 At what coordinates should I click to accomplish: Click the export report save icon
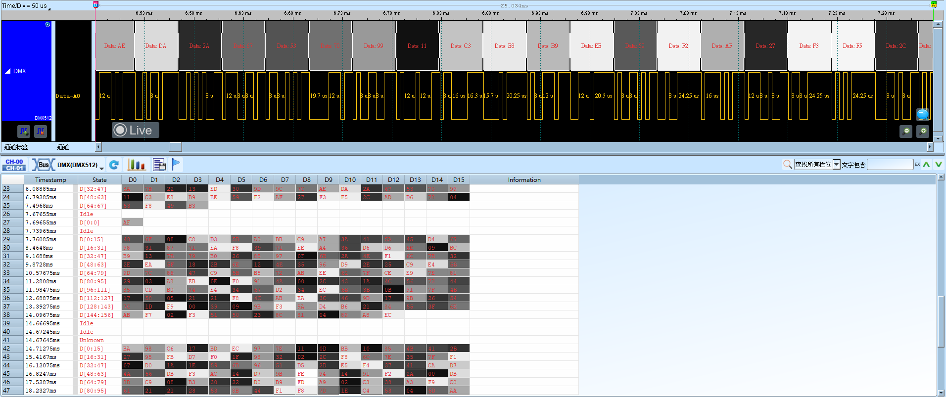(x=159, y=165)
